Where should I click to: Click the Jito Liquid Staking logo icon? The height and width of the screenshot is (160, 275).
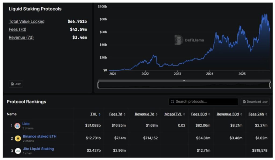coord(18,151)
